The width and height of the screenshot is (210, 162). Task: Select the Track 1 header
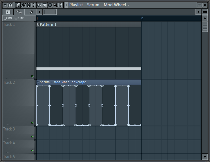(18, 50)
